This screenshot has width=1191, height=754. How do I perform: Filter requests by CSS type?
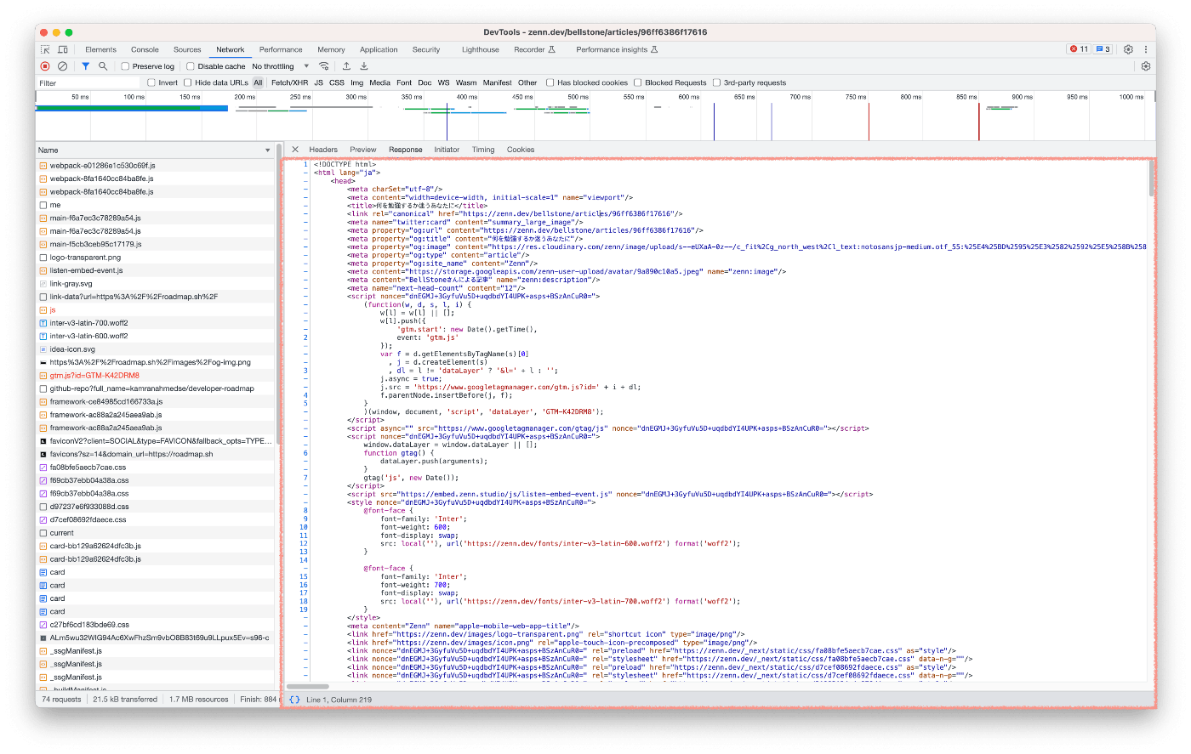point(337,83)
